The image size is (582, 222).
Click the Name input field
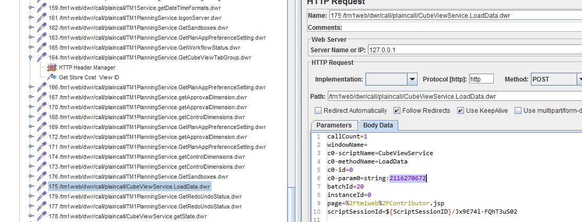(x=456, y=16)
